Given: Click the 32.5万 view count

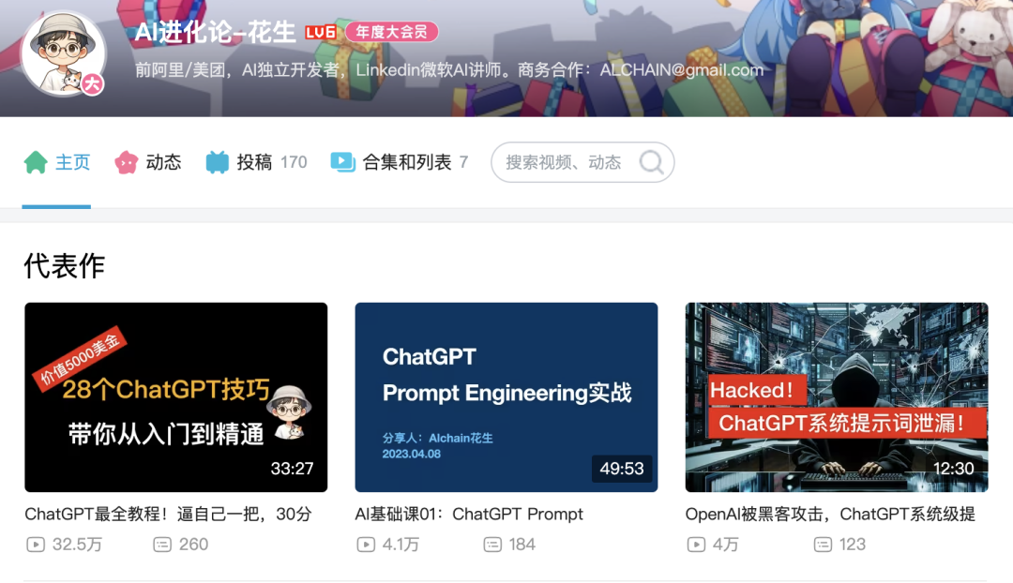Looking at the screenshot, I should pyautogui.click(x=77, y=545).
